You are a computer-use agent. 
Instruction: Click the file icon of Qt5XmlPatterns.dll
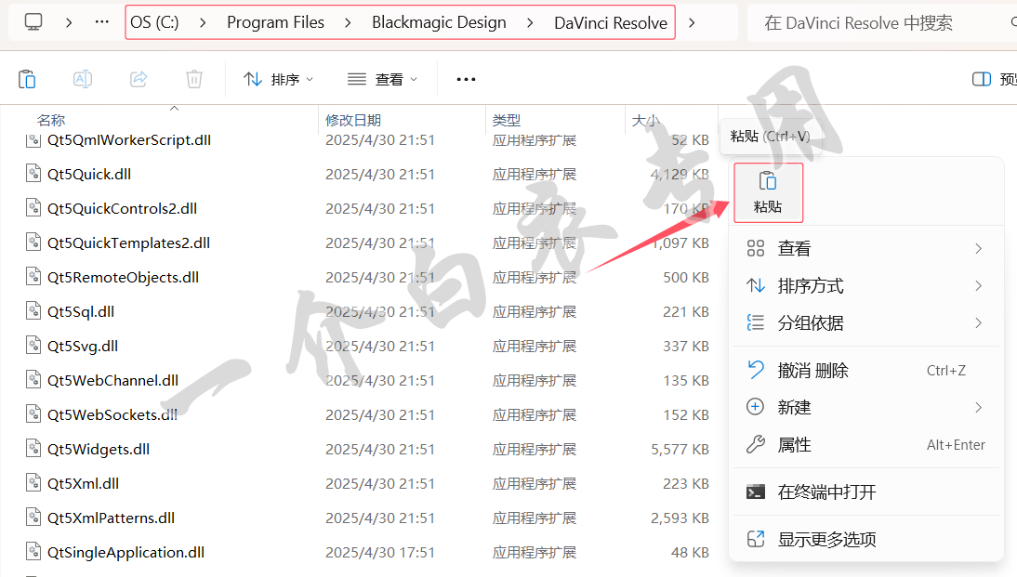pyautogui.click(x=33, y=518)
